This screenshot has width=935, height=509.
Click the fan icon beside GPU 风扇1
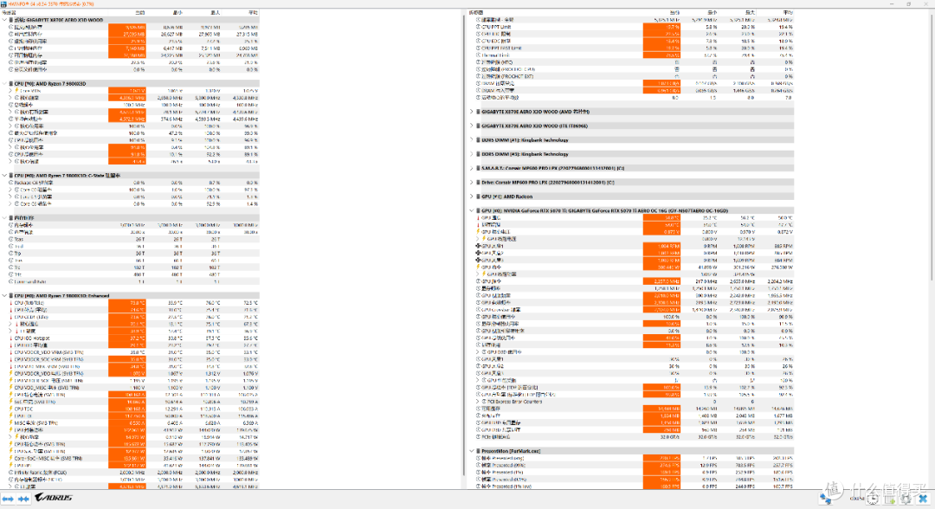tap(478, 246)
